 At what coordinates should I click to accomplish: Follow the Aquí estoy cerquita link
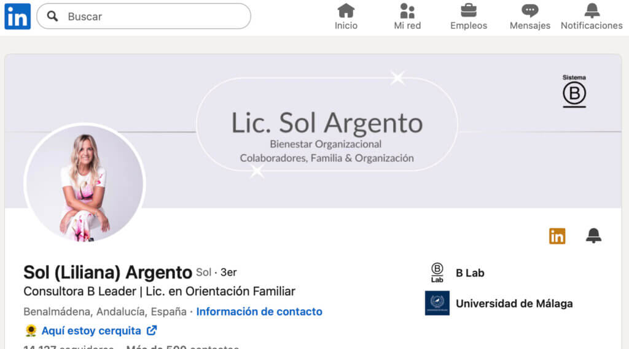click(x=91, y=331)
